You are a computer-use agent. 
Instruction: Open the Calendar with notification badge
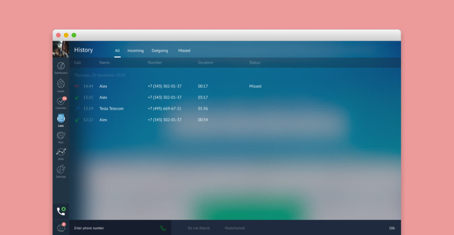(61, 101)
